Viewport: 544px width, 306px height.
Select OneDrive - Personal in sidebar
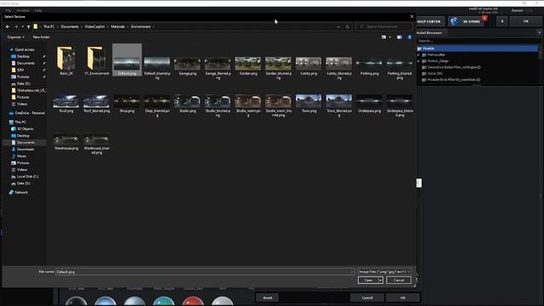coord(27,113)
